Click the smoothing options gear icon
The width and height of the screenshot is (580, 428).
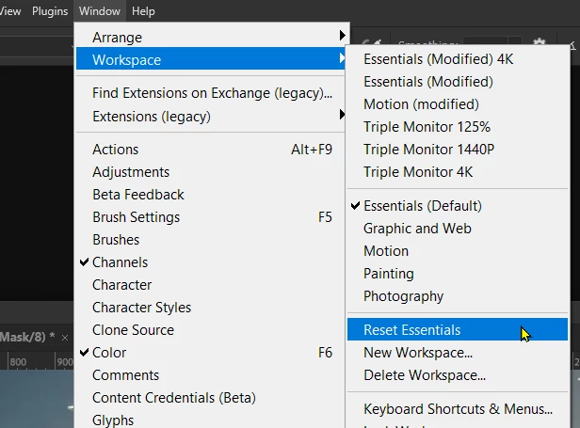coord(540,42)
